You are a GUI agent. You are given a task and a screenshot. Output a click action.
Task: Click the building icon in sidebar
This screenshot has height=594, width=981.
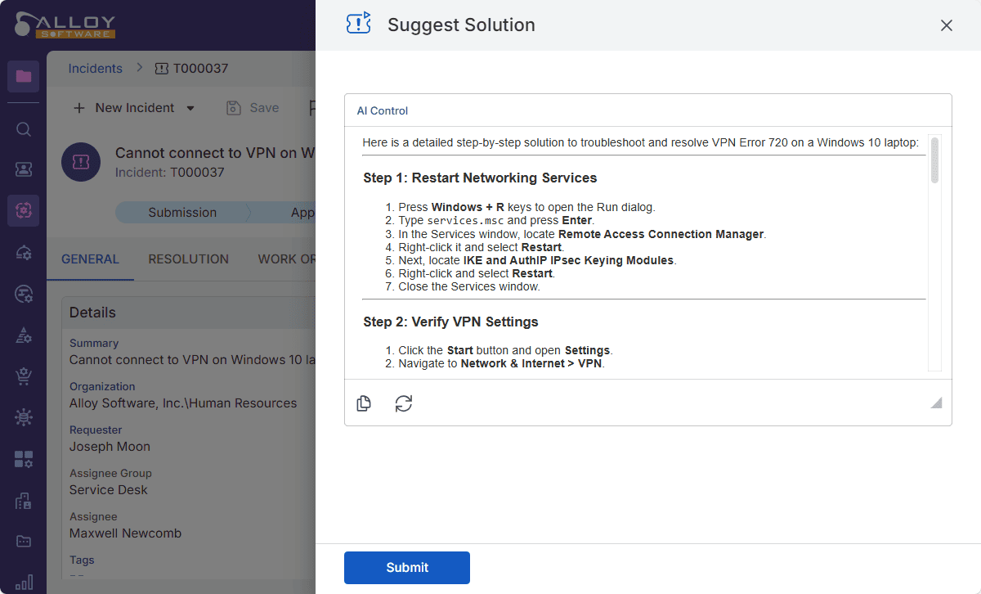click(24, 501)
